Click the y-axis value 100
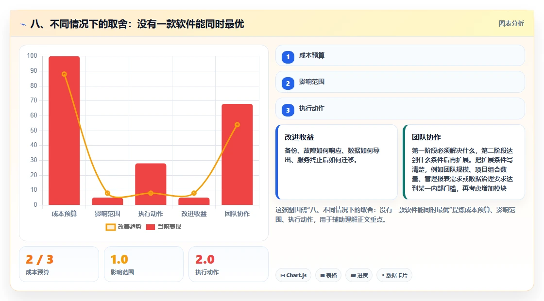 pyautogui.click(x=32, y=55)
